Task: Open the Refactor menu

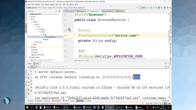Action: [52, 5]
